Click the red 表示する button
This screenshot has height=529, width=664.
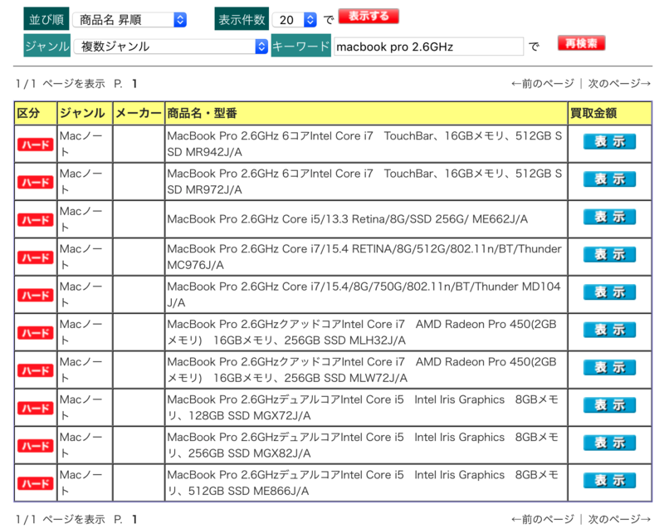[x=369, y=16]
